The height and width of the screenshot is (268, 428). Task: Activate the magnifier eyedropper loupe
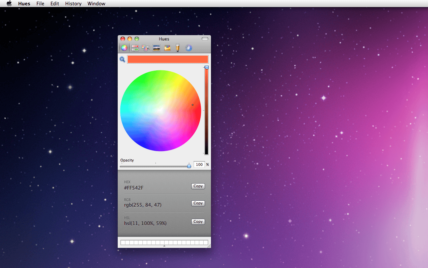tap(122, 59)
